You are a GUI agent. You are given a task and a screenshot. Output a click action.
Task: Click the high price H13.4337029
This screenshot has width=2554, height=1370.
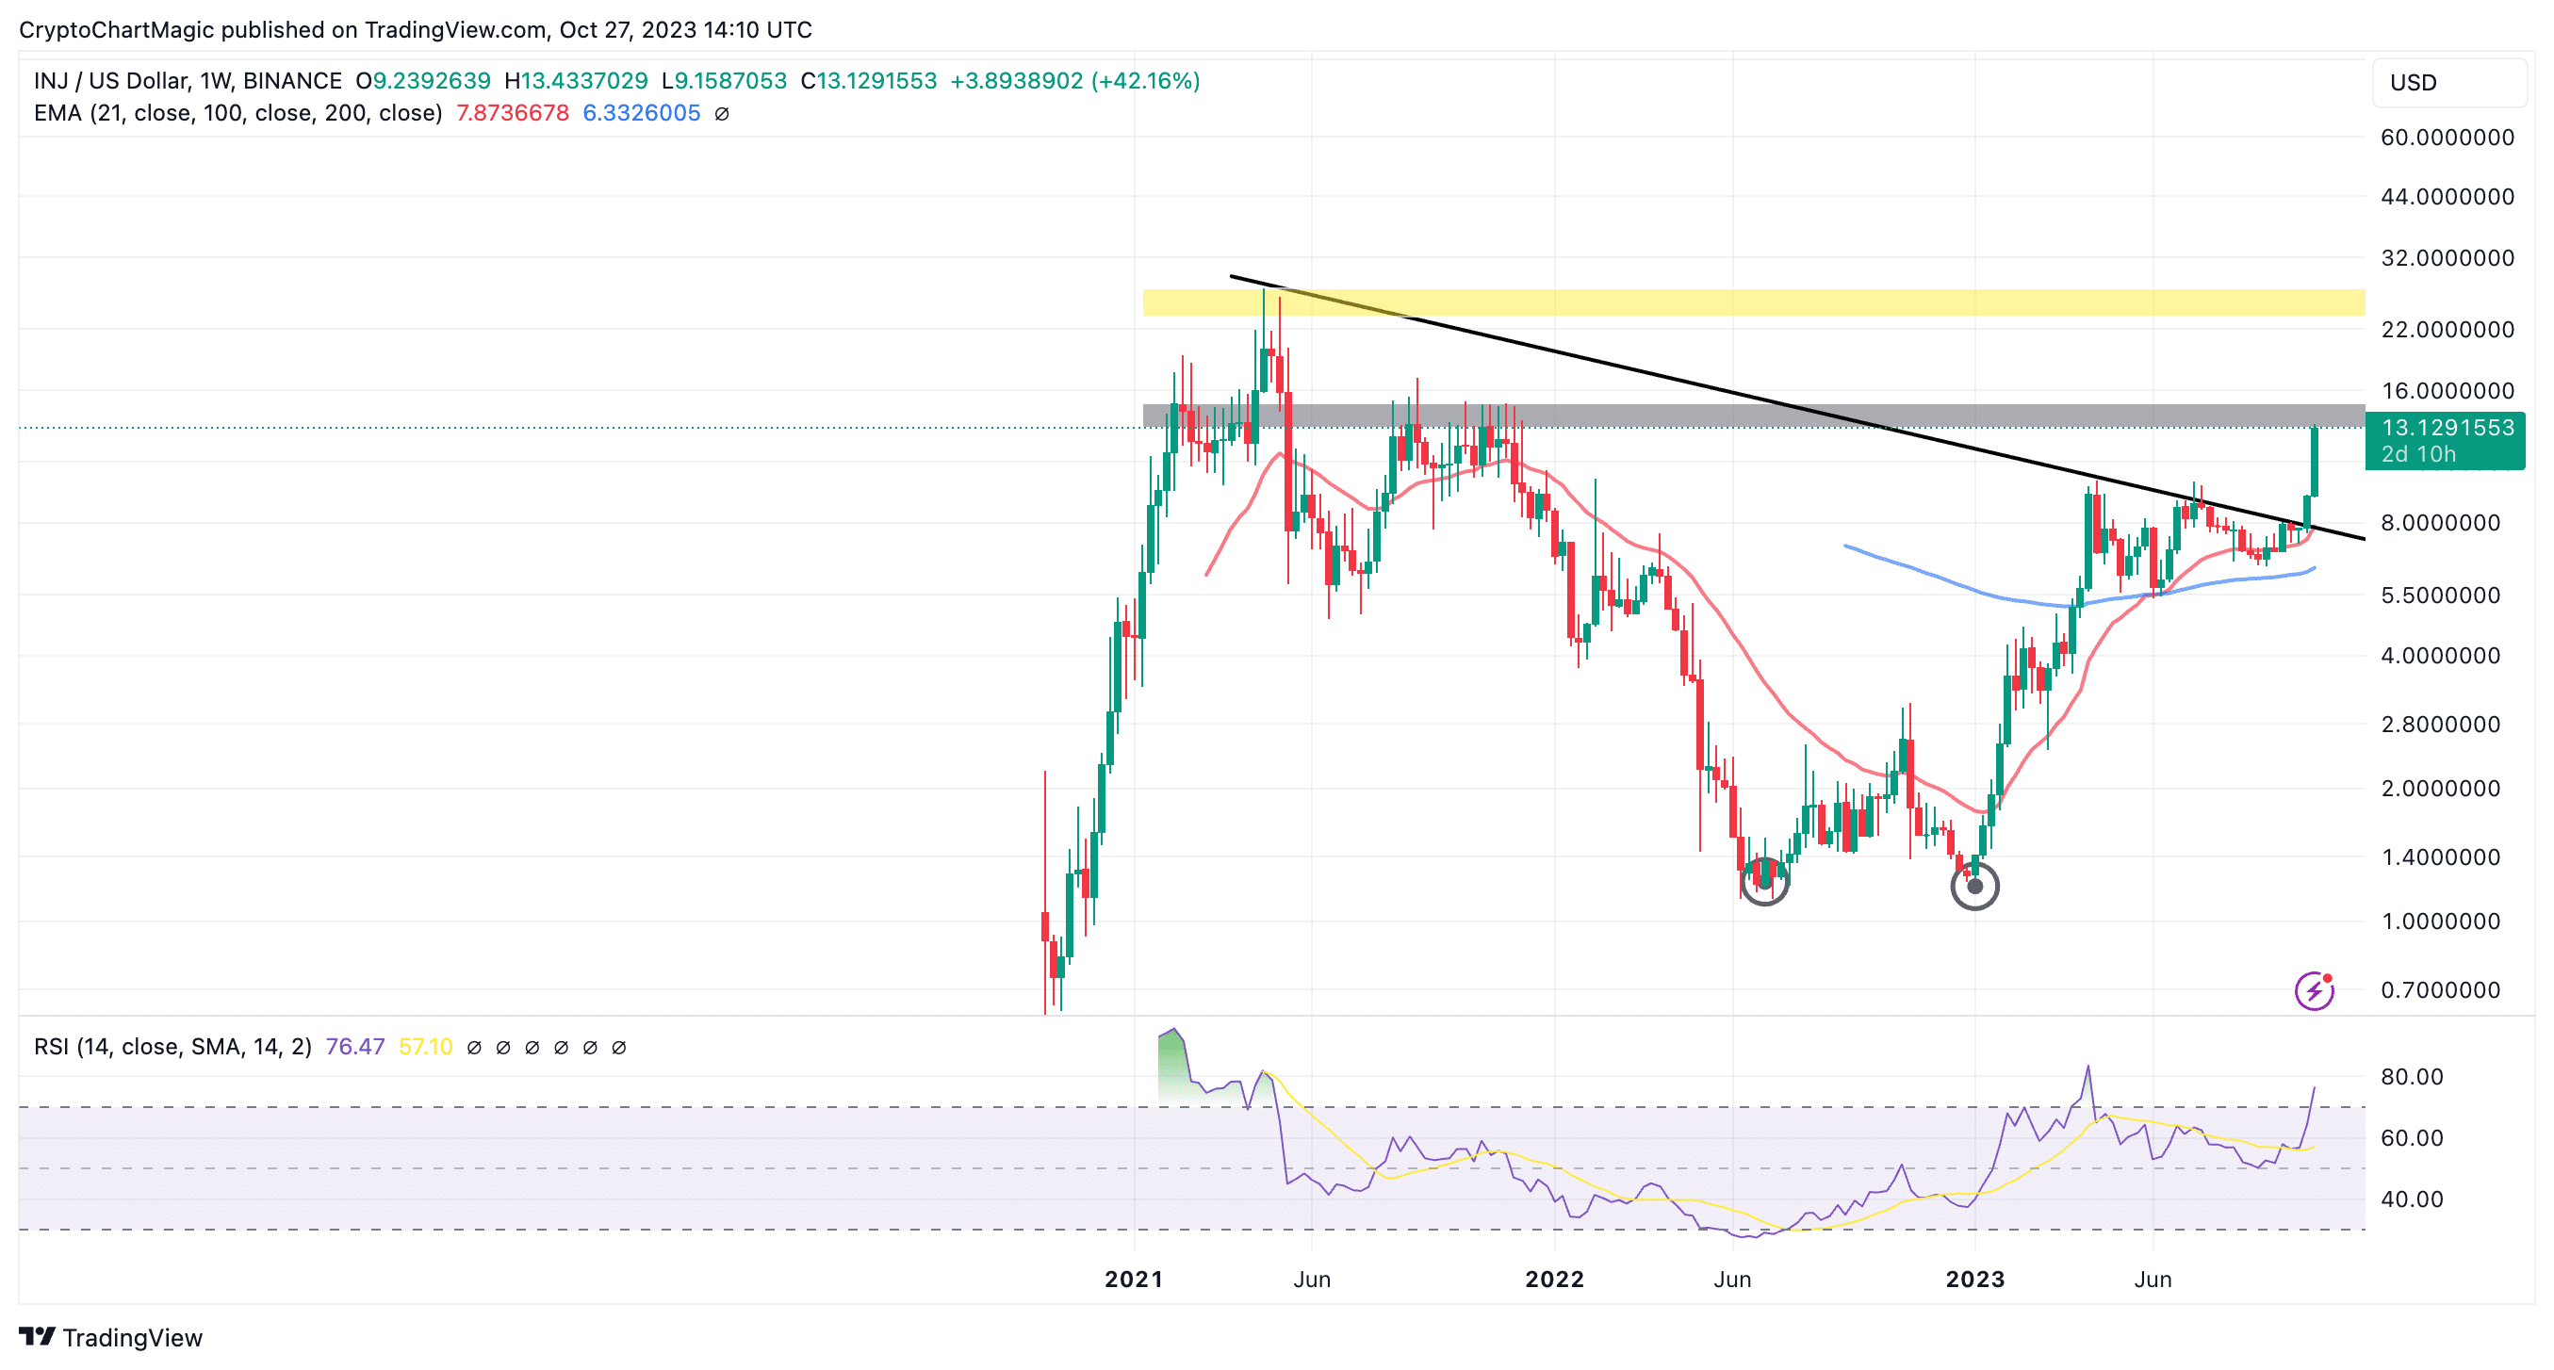pyautogui.click(x=576, y=81)
